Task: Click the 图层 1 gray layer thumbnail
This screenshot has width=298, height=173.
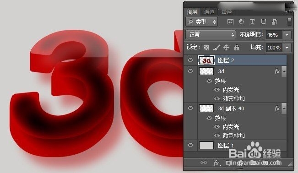Action: (x=206, y=146)
